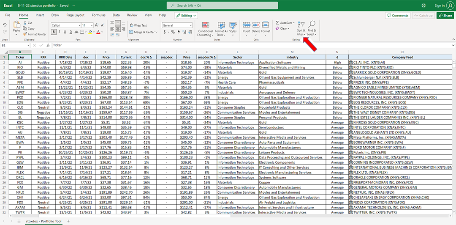Open the File menu
456x225 pixels.
coord(8,15)
